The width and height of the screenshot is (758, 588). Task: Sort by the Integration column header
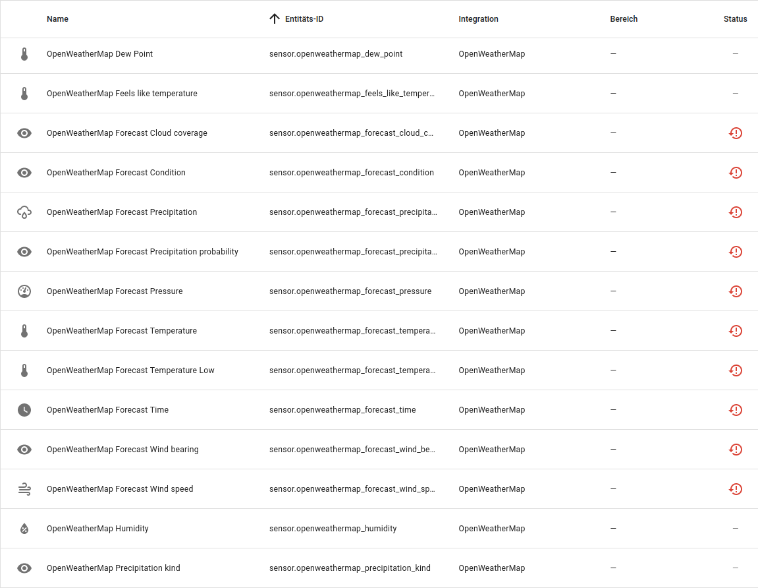click(x=478, y=19)
